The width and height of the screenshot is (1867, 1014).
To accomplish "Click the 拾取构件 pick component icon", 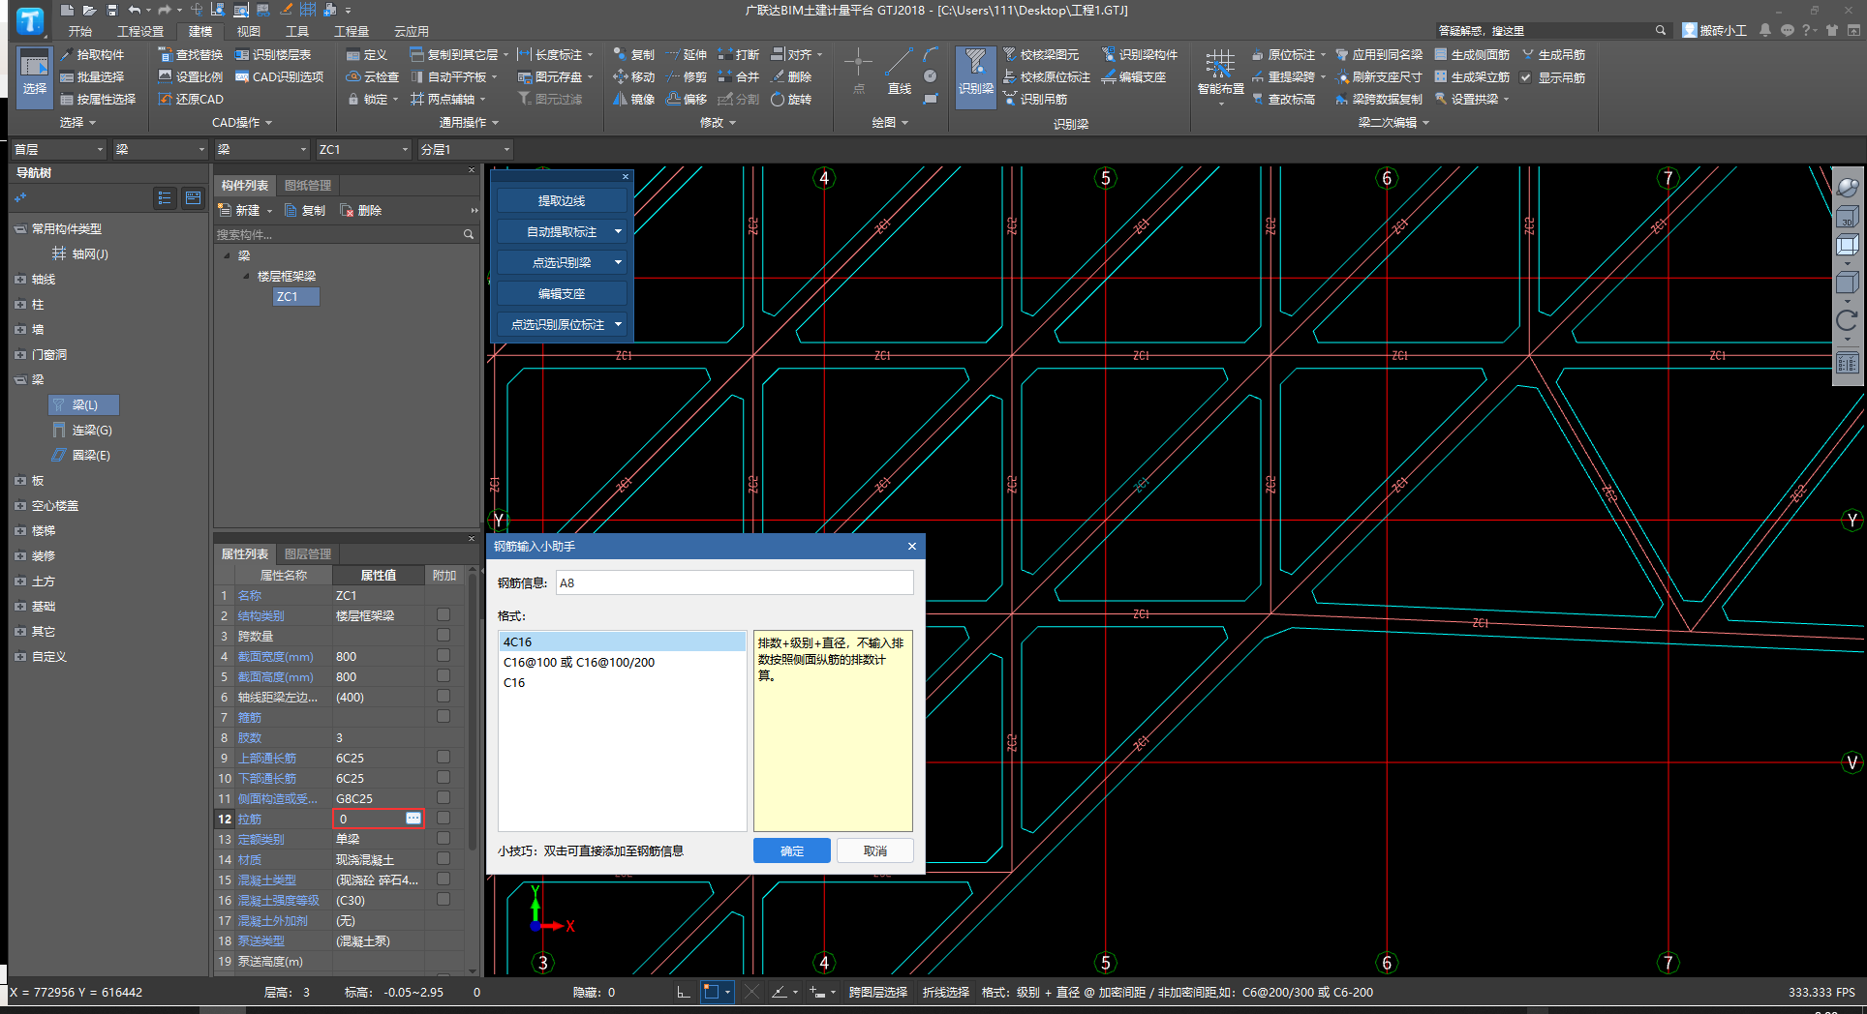I will (67, 55).
